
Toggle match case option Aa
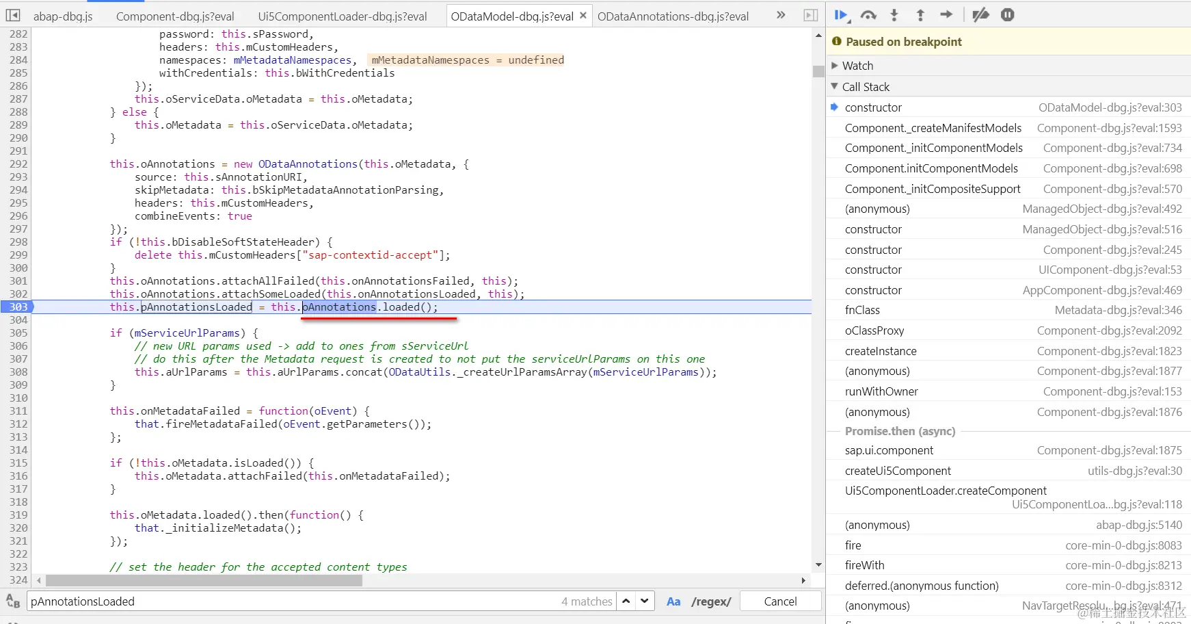[673, 601]
